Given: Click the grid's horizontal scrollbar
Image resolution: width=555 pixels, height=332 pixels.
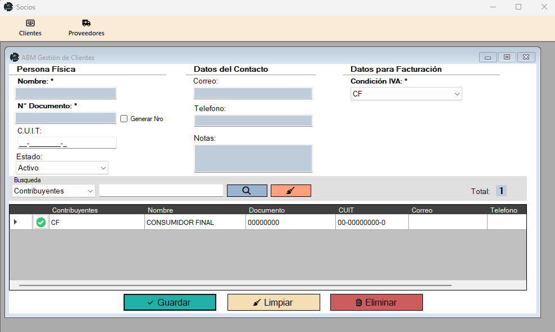Looking at the screenshot, I should pos(235,285).
